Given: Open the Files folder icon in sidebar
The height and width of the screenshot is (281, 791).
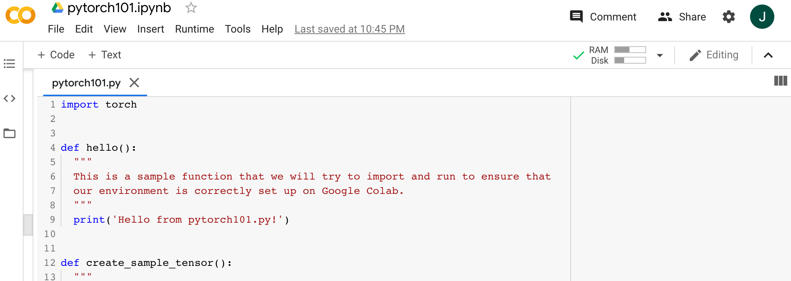Looking at the screenshot, I should 9,133.
